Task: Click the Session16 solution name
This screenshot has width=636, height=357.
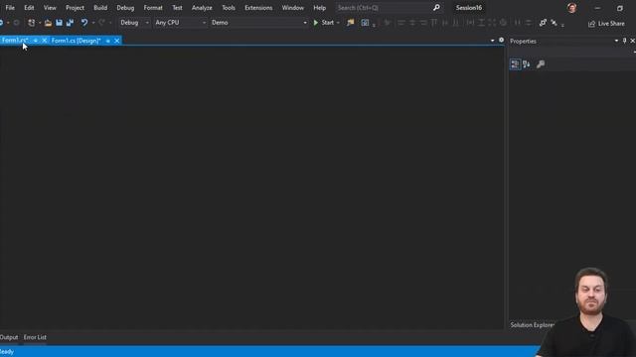Action: point(469,8)
